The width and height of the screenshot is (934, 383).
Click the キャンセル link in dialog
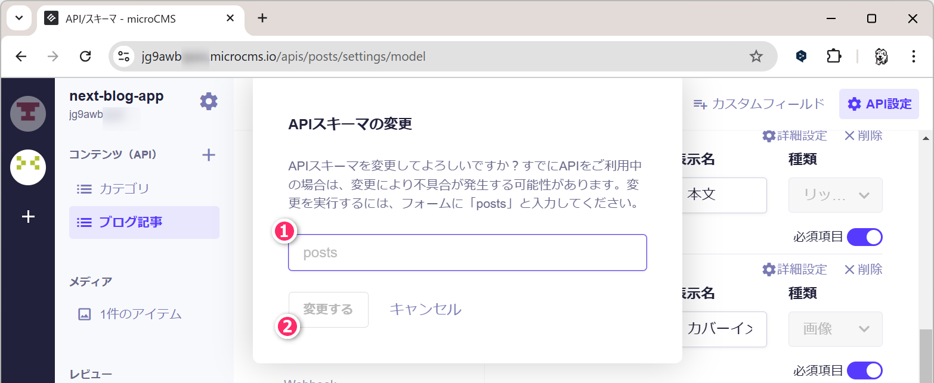[x=425, y=310]
